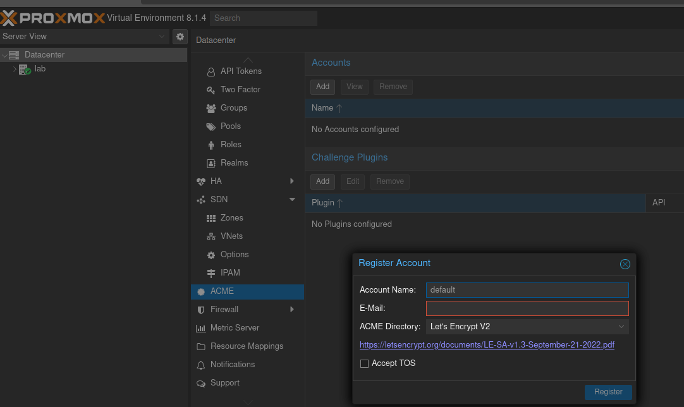The height and width of the screenshot is (407, 684).
Task: Click the Challenge Plugins Edit button
Action: click(353, 181)
